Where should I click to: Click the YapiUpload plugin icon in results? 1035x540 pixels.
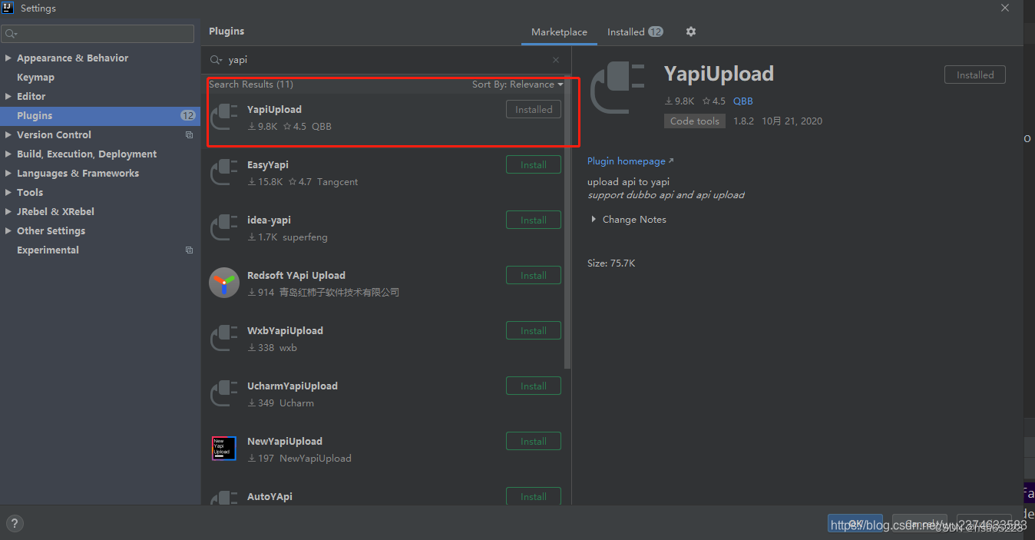(224, 118)
